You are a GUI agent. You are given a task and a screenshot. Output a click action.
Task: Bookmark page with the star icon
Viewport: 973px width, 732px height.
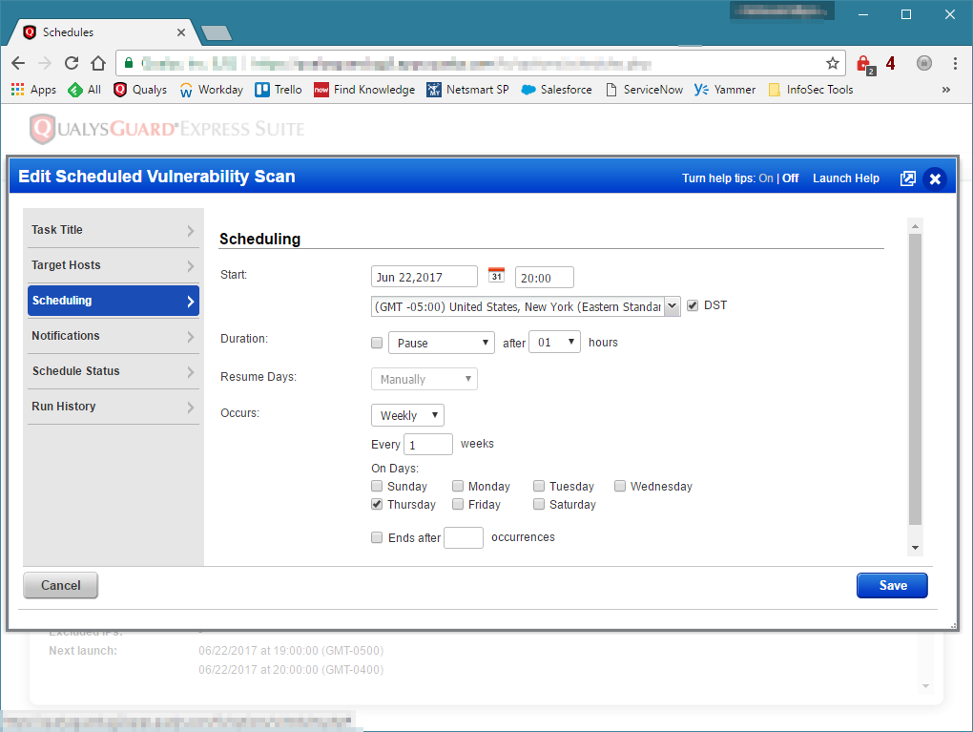click(x=832, y=63)
